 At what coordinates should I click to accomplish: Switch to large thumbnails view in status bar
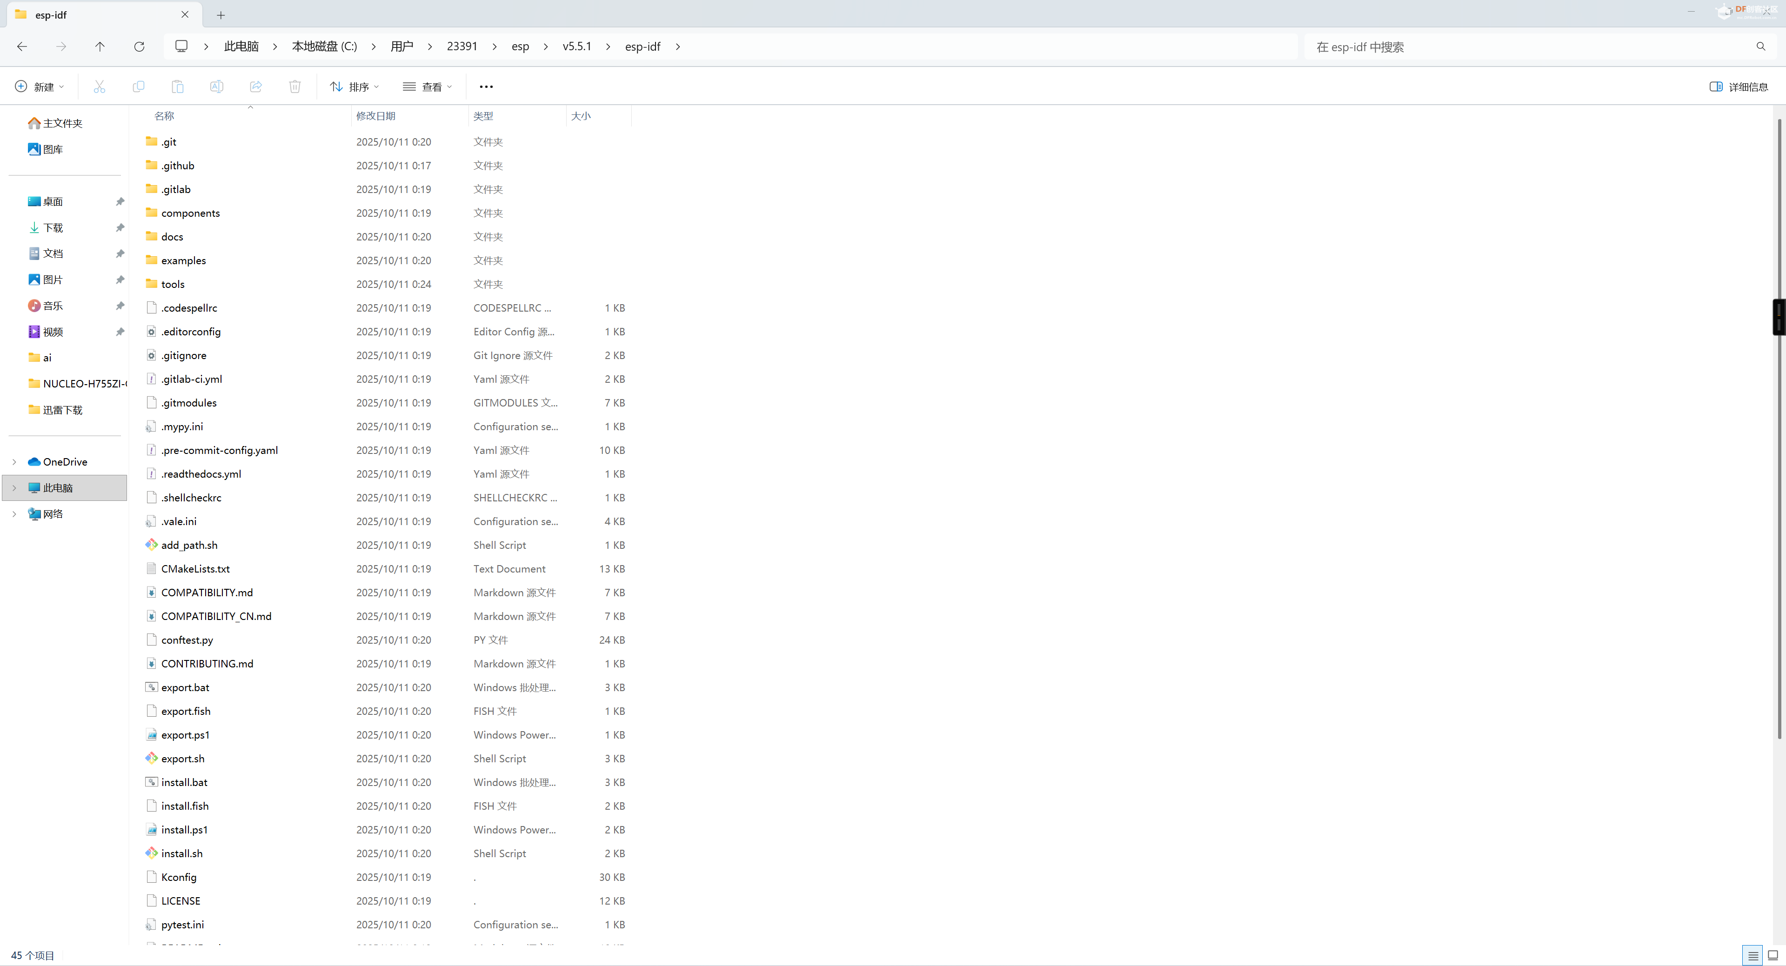coord(1773,956)
